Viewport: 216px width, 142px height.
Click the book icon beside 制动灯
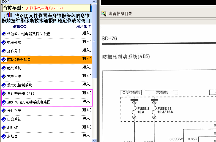pos(4,128)
